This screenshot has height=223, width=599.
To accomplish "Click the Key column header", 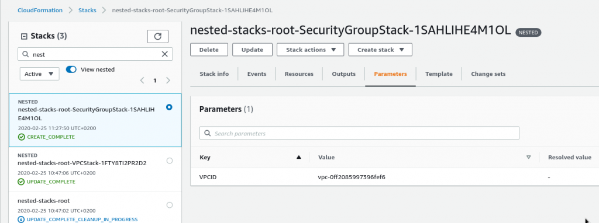I will 205,158.
